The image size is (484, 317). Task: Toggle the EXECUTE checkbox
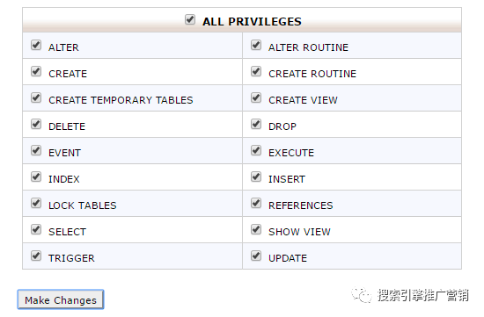[x=256, y=151]
